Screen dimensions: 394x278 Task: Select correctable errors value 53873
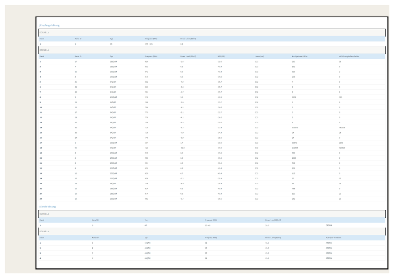pyautogui.click(x=294, y=143)
